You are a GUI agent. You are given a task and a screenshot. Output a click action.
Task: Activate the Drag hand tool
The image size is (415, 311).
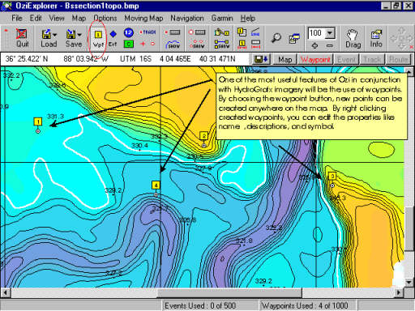coord(353,39)
